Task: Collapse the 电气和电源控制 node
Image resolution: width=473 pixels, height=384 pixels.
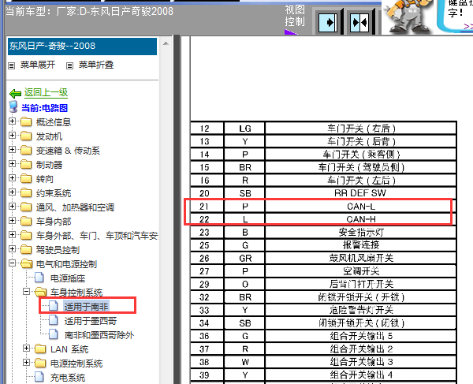Action: coord(12,263)
